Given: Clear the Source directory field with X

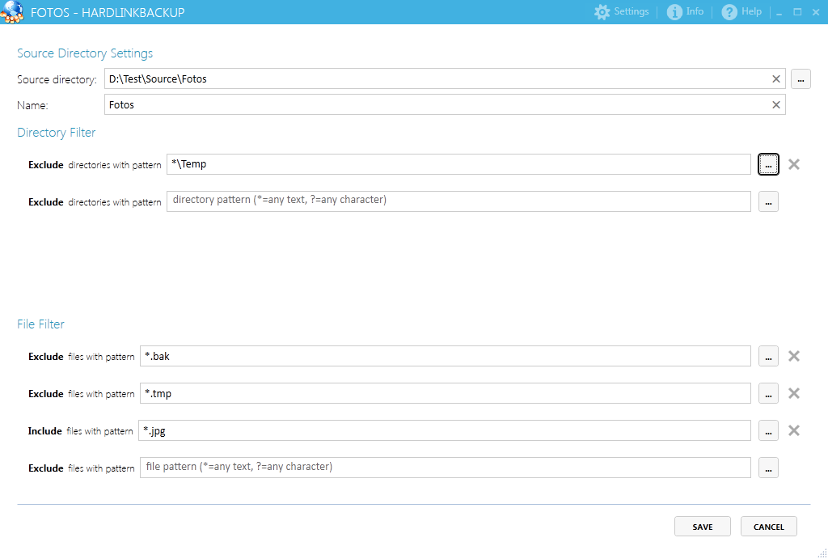Looking at the screenshot, I should click(776, 79).
